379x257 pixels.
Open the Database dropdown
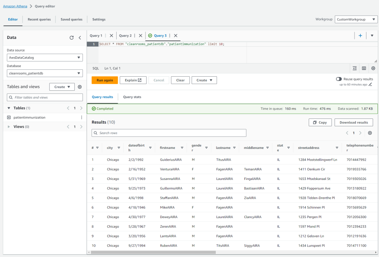(45, 73)
